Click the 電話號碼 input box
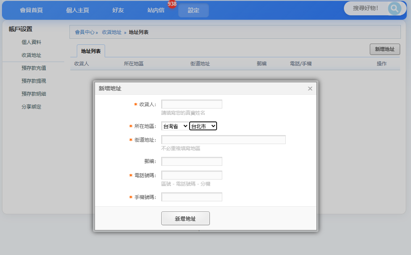 [192, 175]
